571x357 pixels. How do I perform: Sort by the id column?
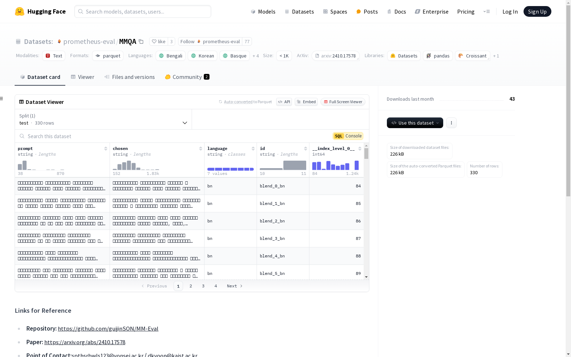pyautogui.click(x=305, y=149)
